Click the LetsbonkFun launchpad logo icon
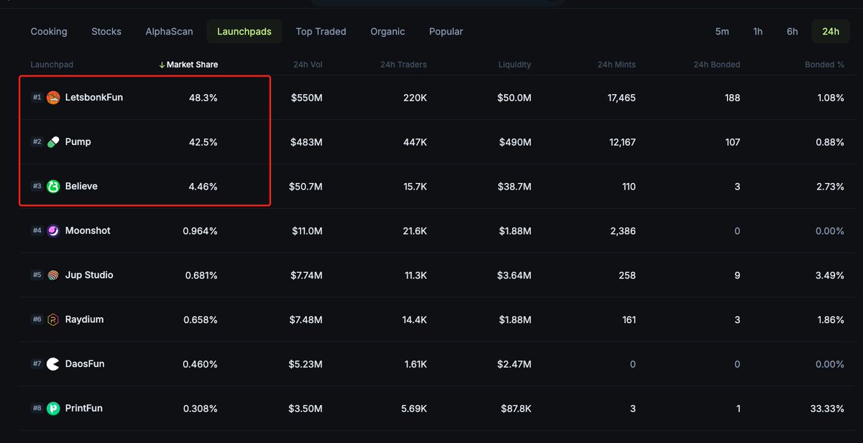Image resolution: width=863 pixels, height=443 pixels. pos(53,98)
